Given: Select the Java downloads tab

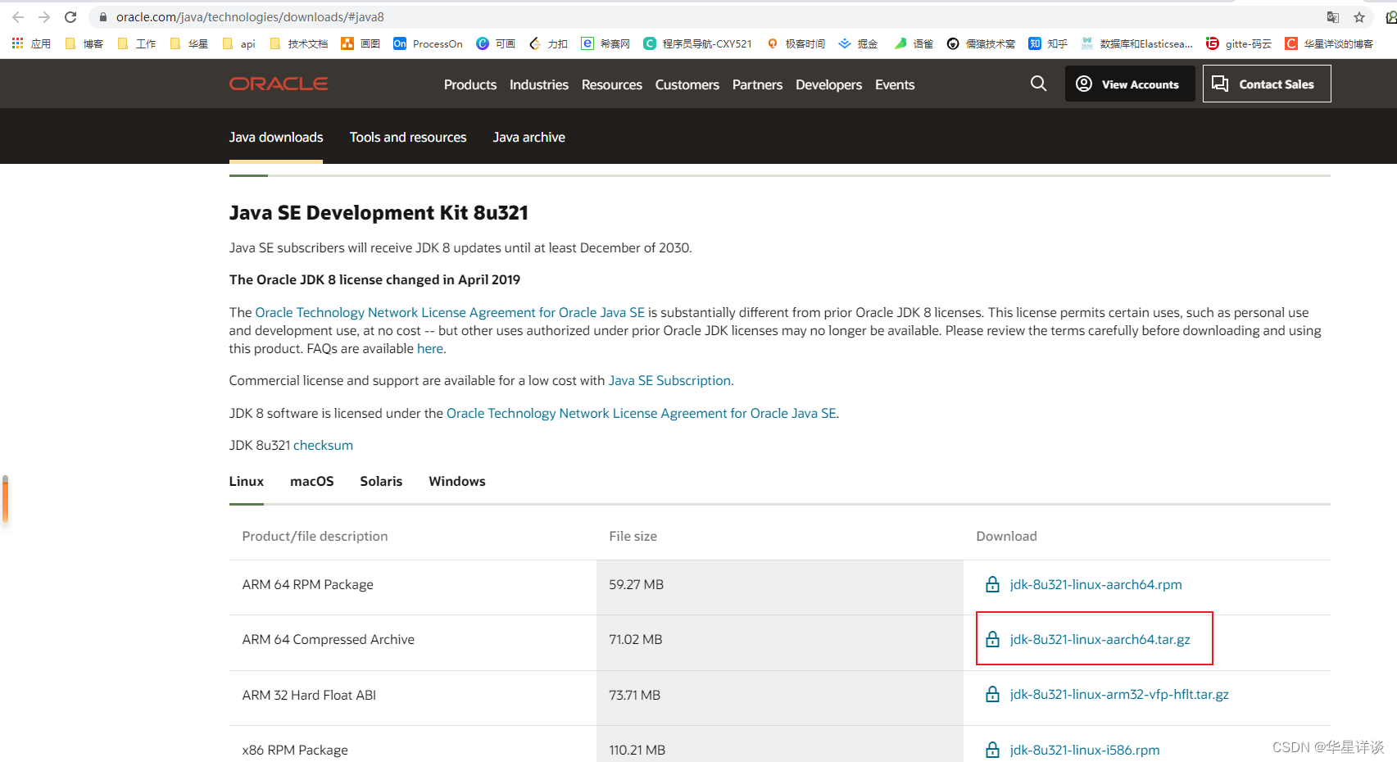Looking at the screenshot, I should [276, 137].
